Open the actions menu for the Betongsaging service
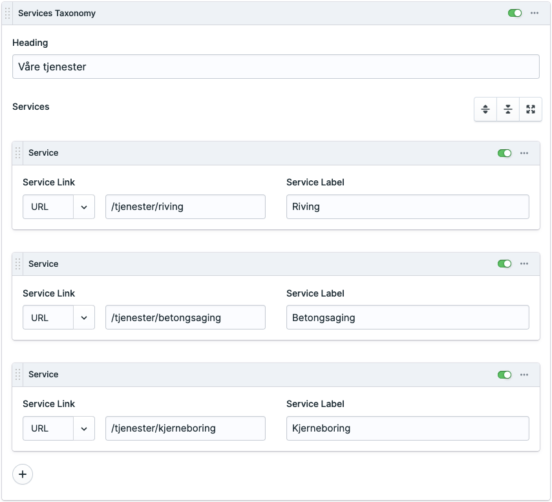 tap(524, 264)
